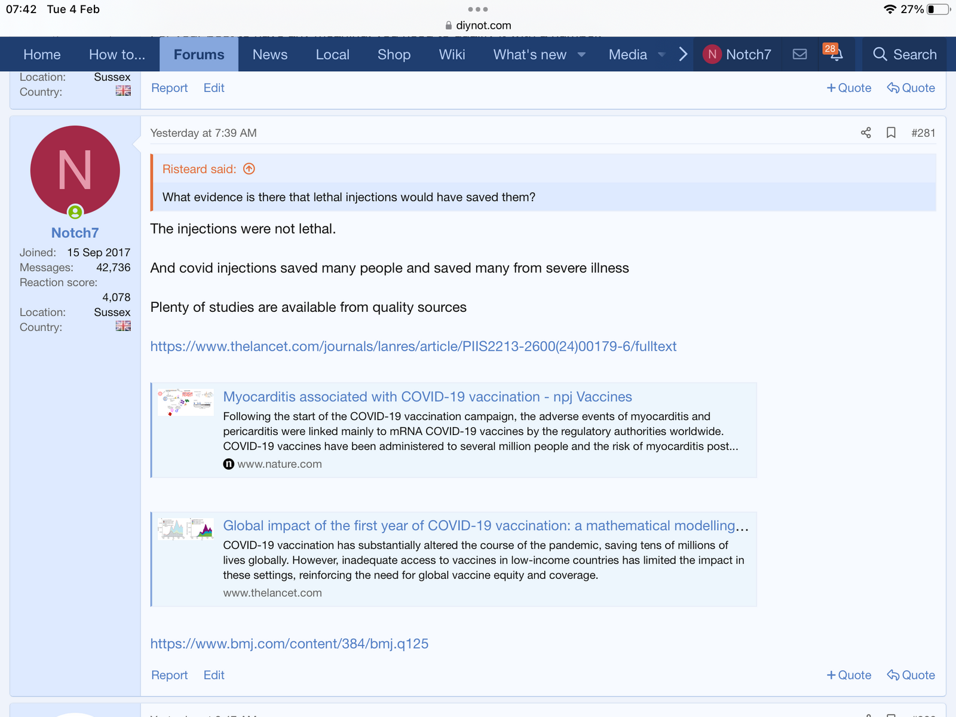The image size is (956, 717).
Task: Jump to Risteard's original post arrow
Action: pyautogui.click(x=249, y=169)
